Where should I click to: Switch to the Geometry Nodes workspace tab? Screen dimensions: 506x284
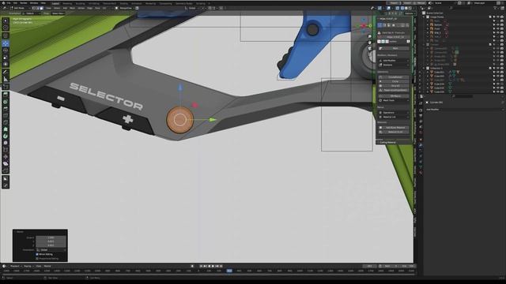pos(183,3)
